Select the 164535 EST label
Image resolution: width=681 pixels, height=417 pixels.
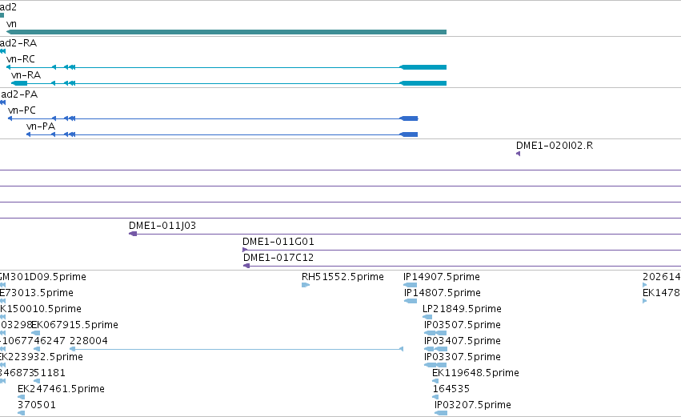tap(451, 389)
